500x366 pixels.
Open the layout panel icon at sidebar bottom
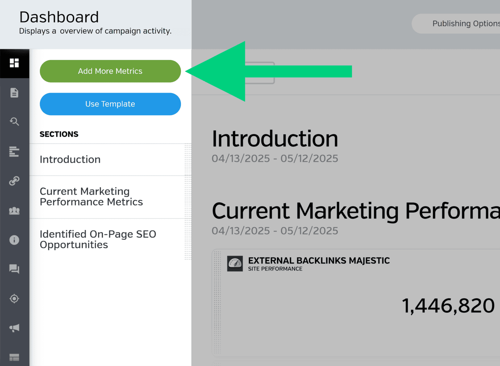pos(14,357)
